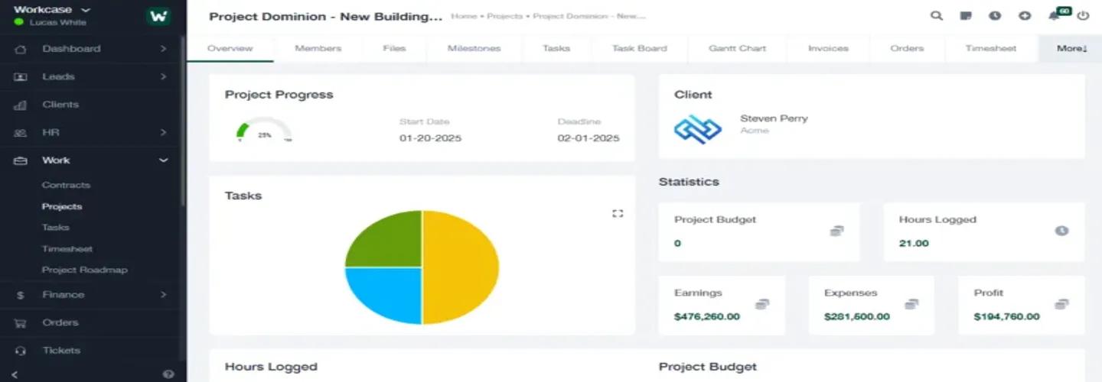Image resolution: width=1102 pixels, height=382 pixels.
Task: Click the help question mark icon
Action: click(168, 374)
